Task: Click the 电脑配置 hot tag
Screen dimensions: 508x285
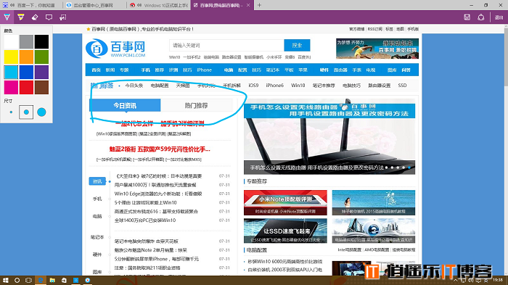Action: pyautogui.click(x=160, y=86)
